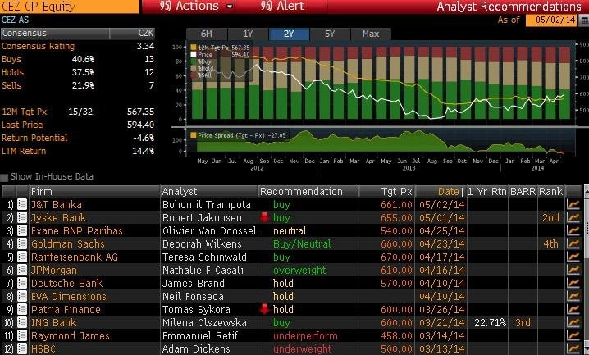589x355 pixels.
Task: Open report document icon for Deutsche Bank
Action: click(x=22, y=284)
